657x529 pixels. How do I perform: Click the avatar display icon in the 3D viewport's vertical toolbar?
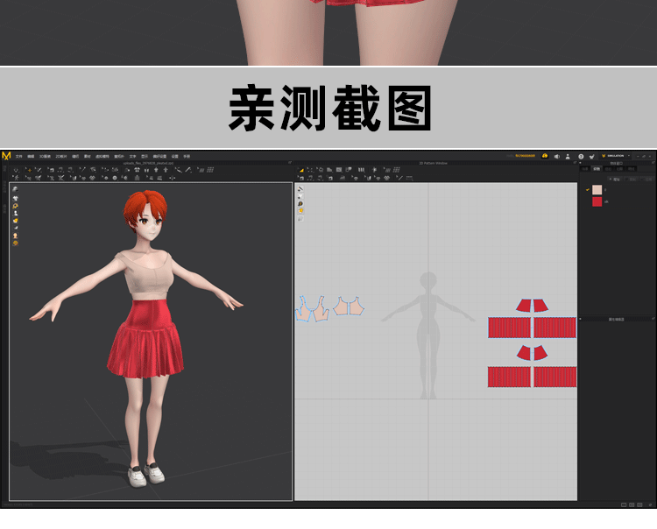pyautogui.click(x=15, y=236)
